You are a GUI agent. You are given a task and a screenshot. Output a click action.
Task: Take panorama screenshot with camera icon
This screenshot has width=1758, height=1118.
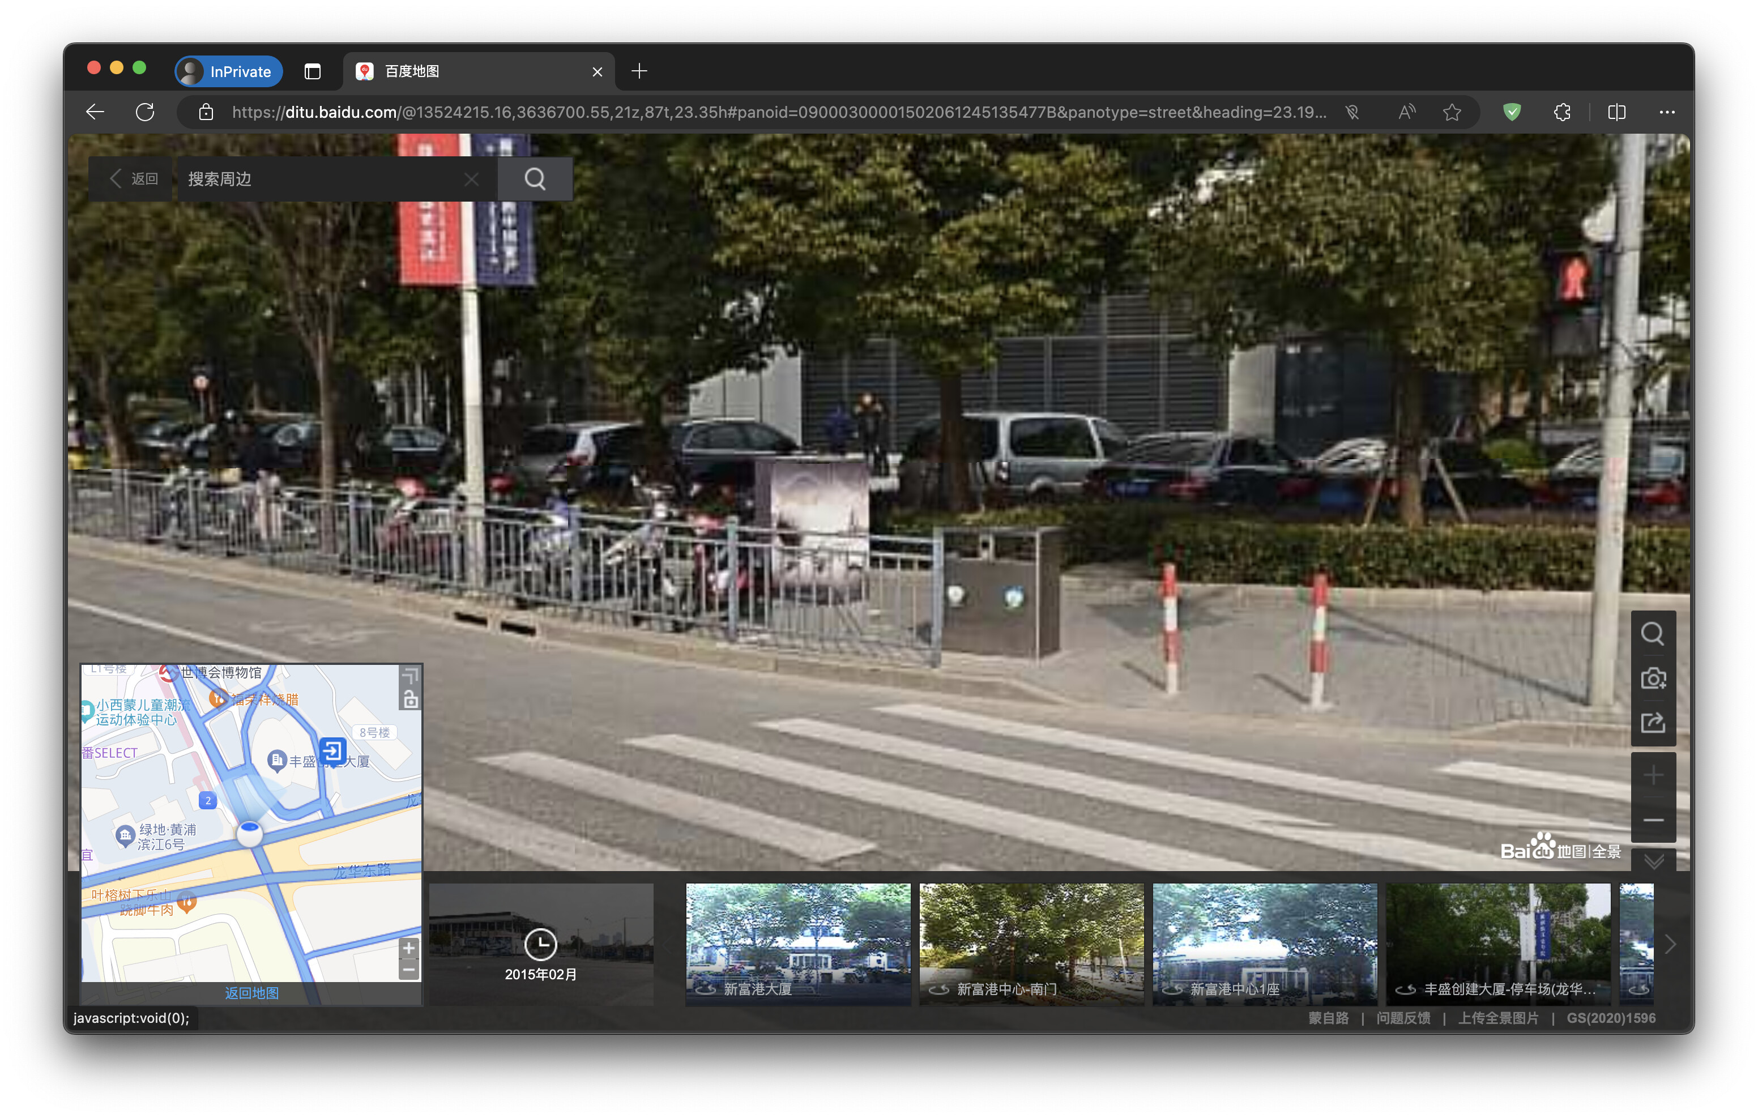[x=1653, y=679]
